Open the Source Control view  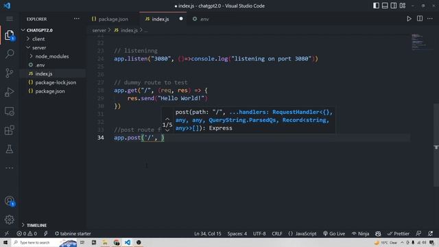point(9,73)
